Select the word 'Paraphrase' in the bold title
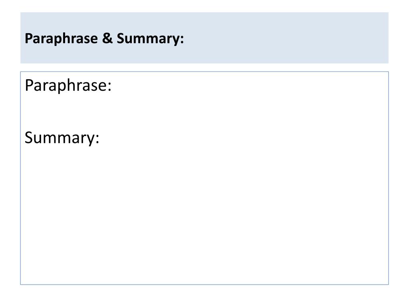Screen dimensions: 409x307 (61, 39)
